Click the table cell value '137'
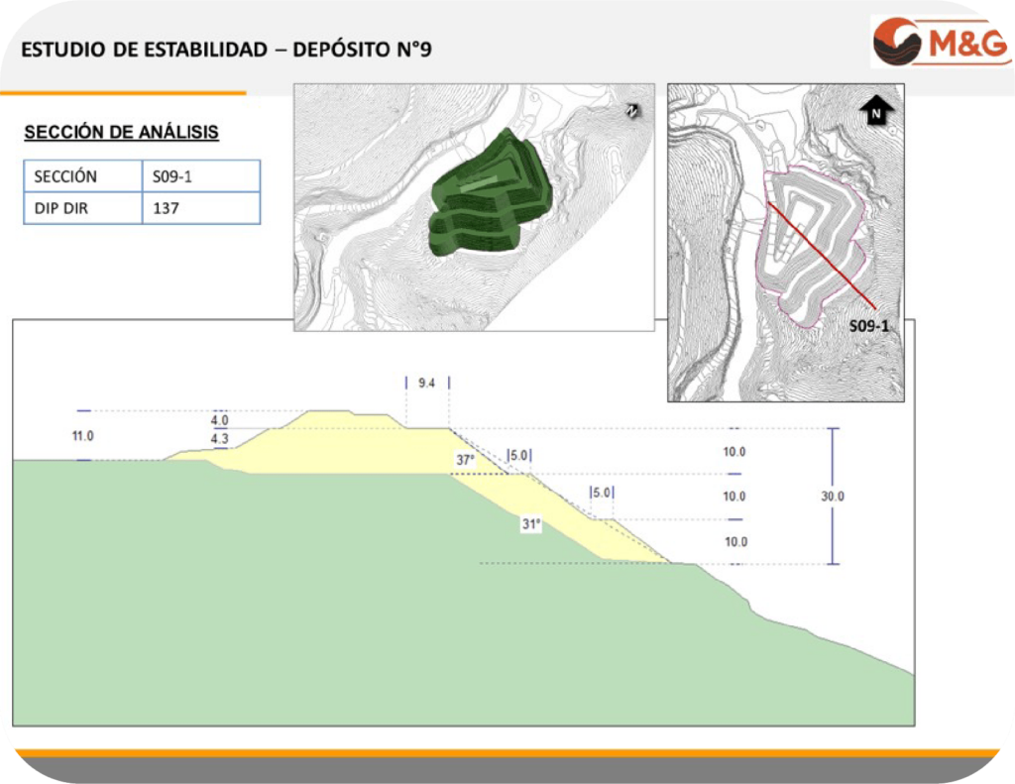Image resolution: width=1015 pixels, height=784 pixels. 201,208
